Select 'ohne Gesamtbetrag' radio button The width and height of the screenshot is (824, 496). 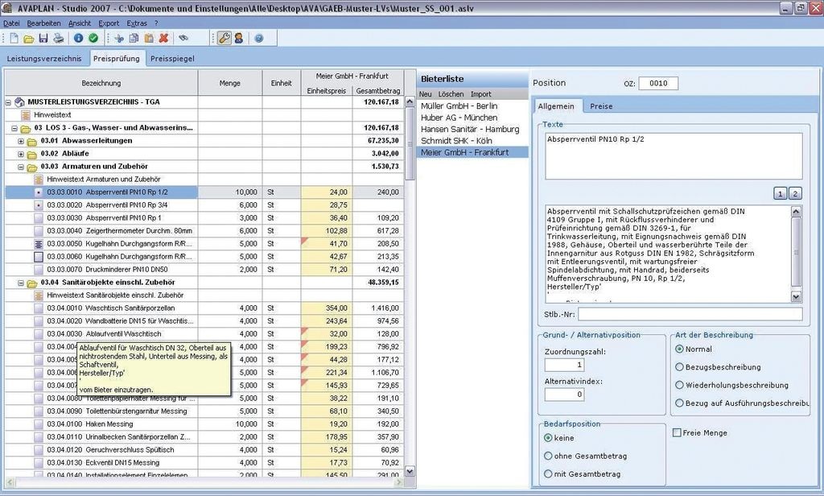click(549, 456)
